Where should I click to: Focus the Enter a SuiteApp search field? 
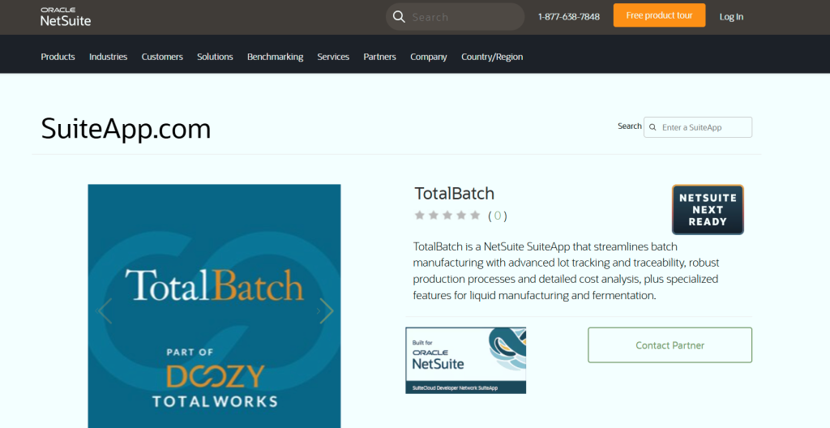pyautogui.click(x=698, y=127)
